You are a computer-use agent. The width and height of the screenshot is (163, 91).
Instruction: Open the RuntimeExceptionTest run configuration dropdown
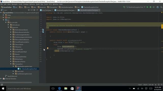tap(136, 7)
